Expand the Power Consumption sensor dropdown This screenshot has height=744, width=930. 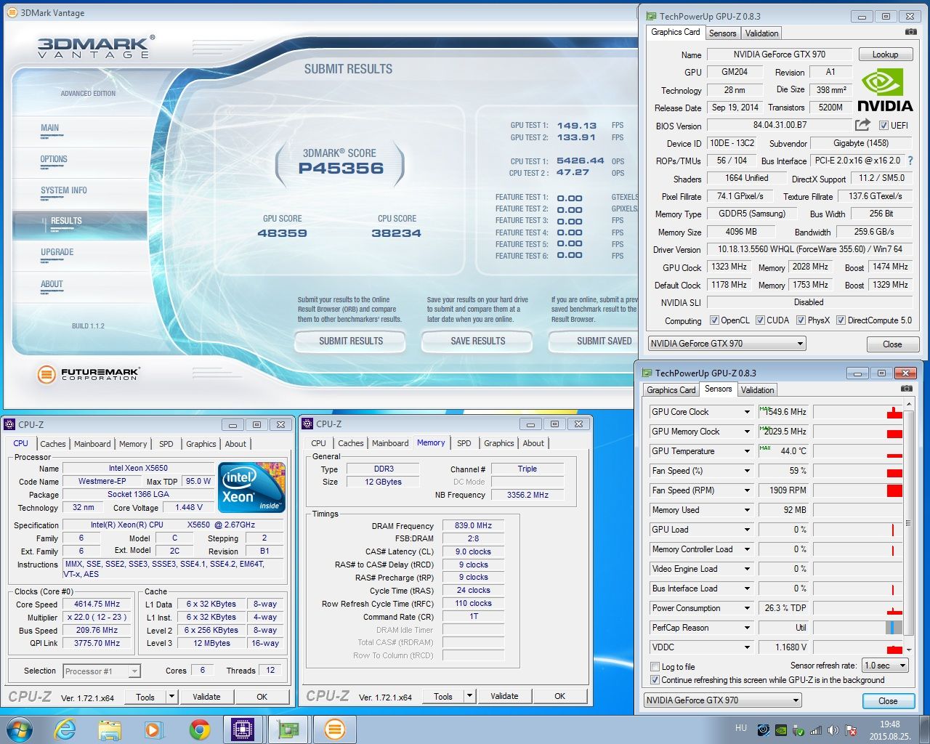746,608
